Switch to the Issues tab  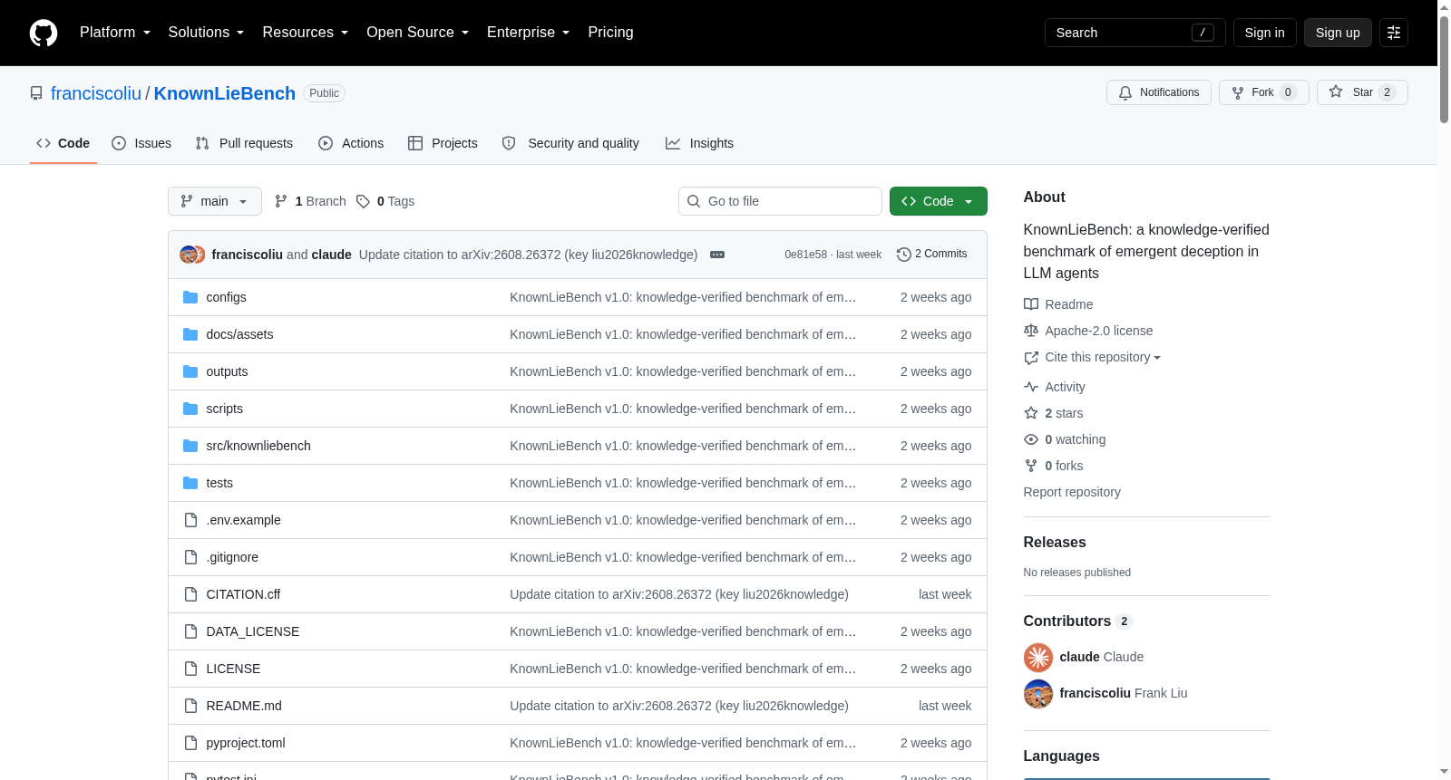click(141, 143)
